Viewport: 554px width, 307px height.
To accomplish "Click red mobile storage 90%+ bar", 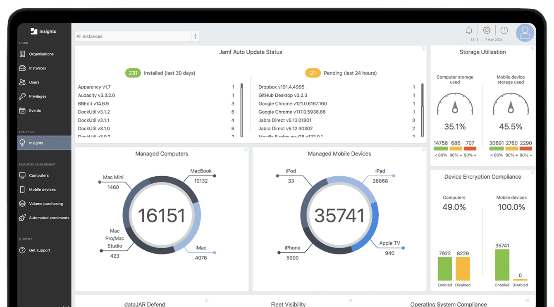I will pos(526,149).
